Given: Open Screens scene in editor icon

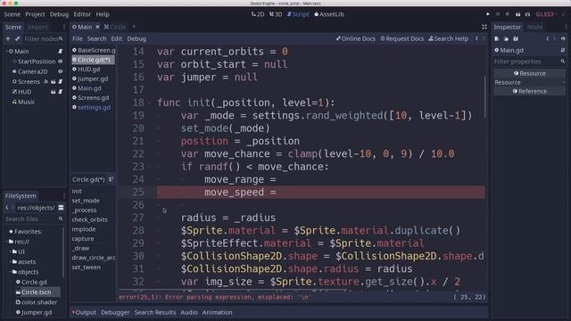Looking at the screenshot, I should coord(54,81).
